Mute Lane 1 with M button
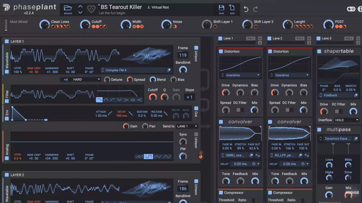Screen dimensions: 362x203 coord(260,38)
